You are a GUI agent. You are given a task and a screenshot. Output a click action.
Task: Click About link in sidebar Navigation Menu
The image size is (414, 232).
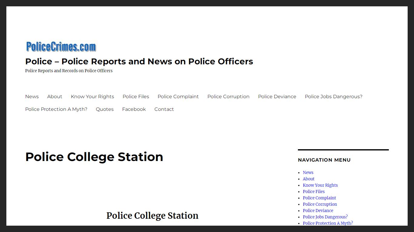309,179
